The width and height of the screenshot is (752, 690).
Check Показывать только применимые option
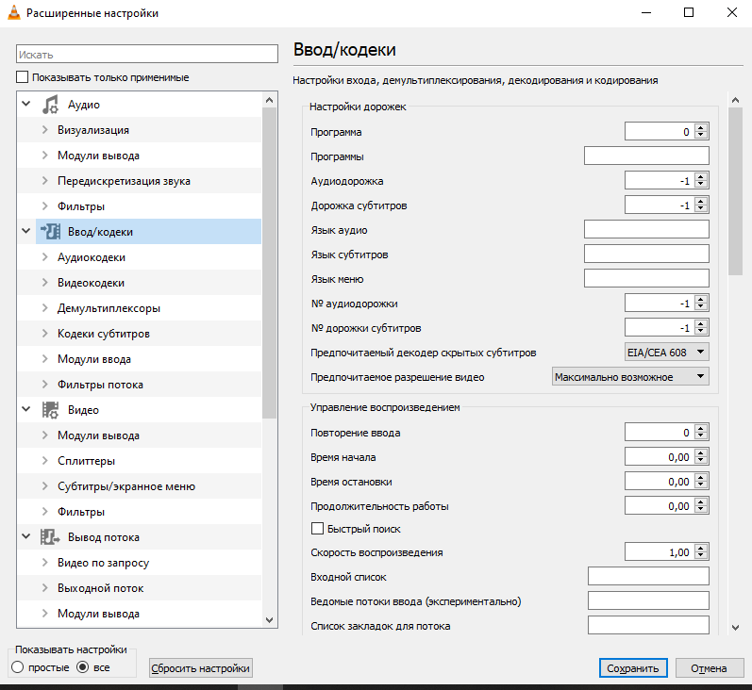pos(23,77)
